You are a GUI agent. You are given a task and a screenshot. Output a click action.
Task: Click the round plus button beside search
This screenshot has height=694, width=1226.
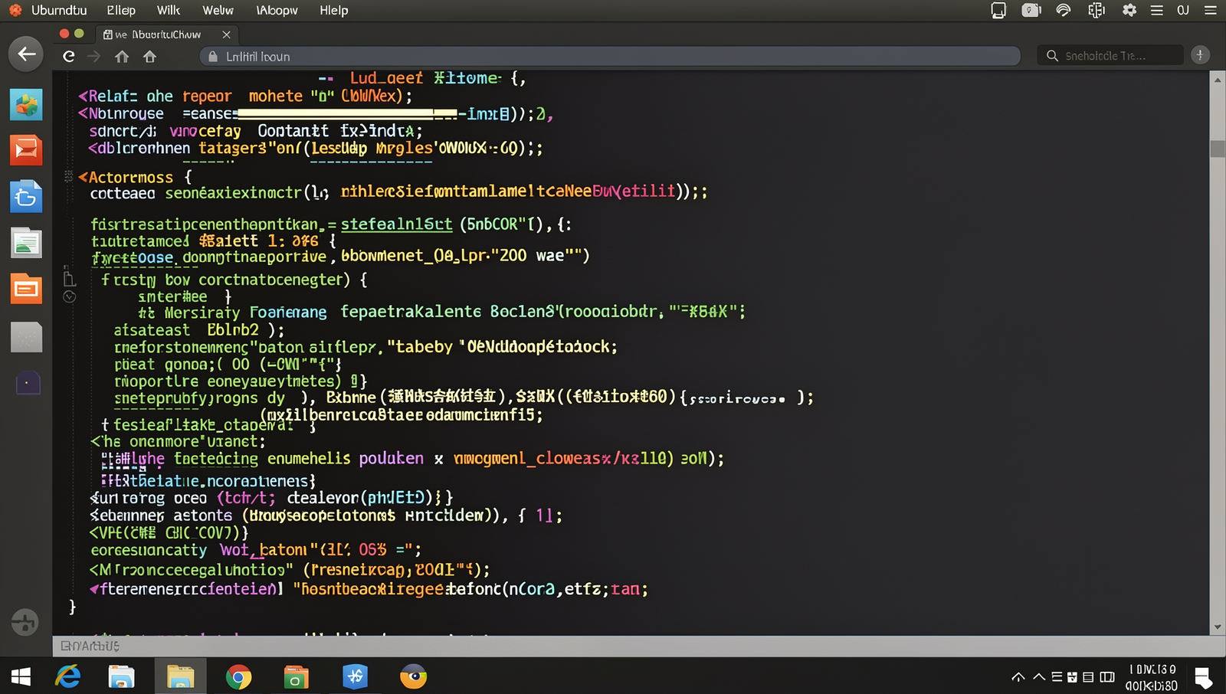point(1201,55)
